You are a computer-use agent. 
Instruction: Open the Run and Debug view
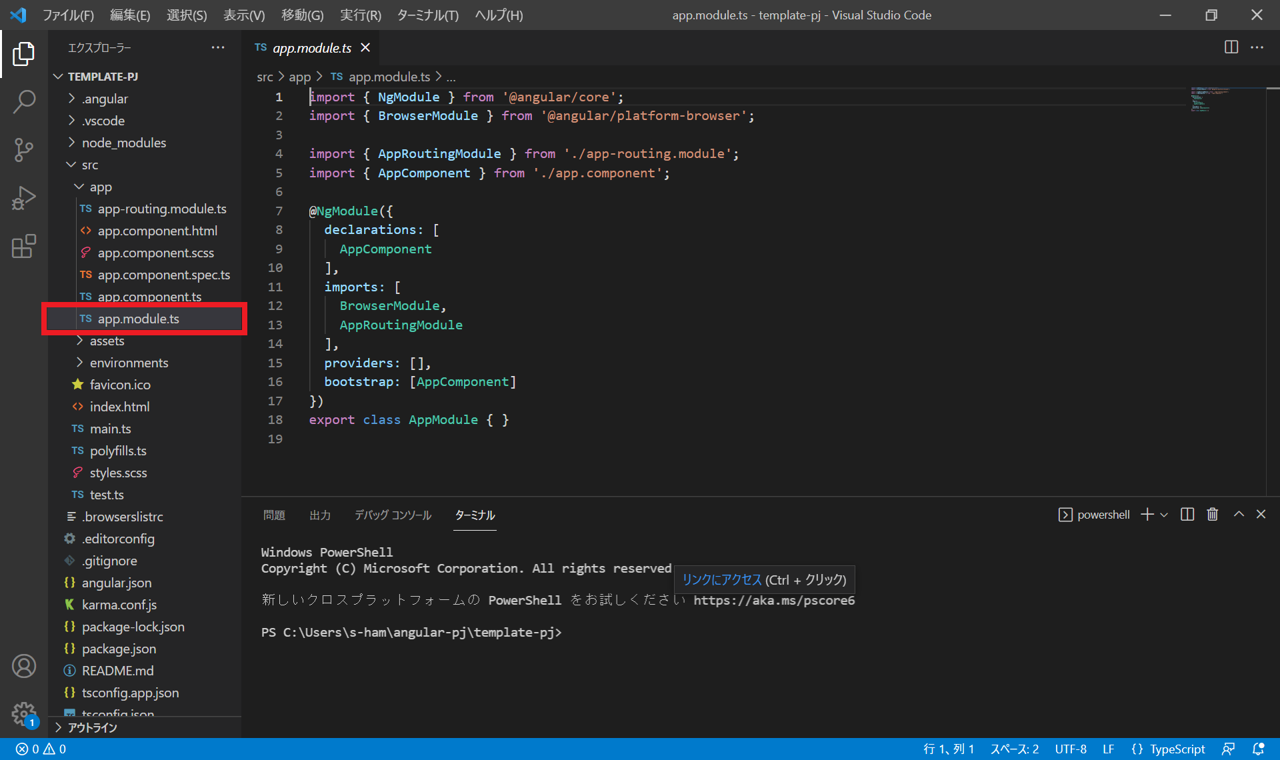[x=24, y=198]
